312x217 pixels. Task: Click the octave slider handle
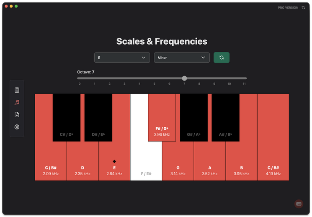(x=184, y=78)
